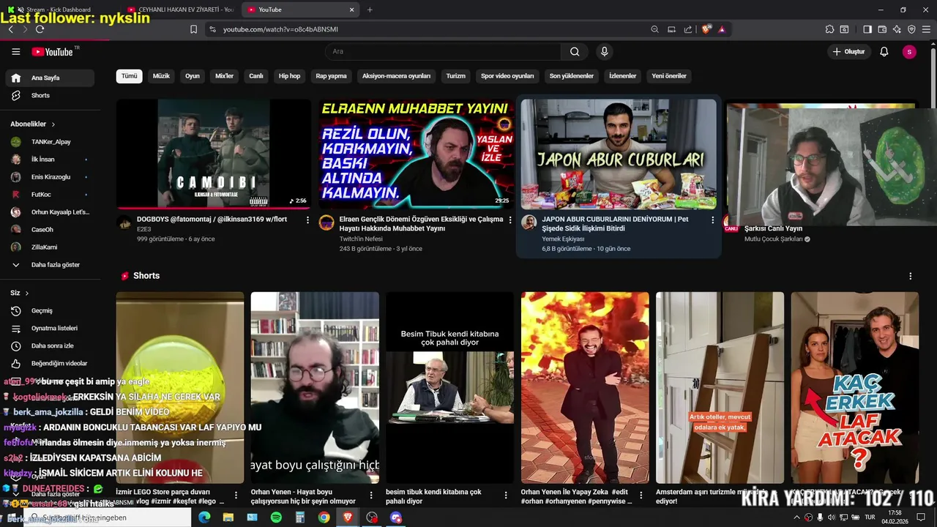Bookmark this page icon in address bar
The height and width of the screenshot is (527, 937).
(193, 29)
